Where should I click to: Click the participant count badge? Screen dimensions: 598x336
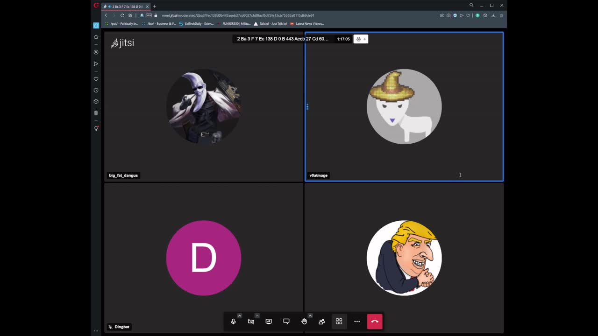click(361, 39)
